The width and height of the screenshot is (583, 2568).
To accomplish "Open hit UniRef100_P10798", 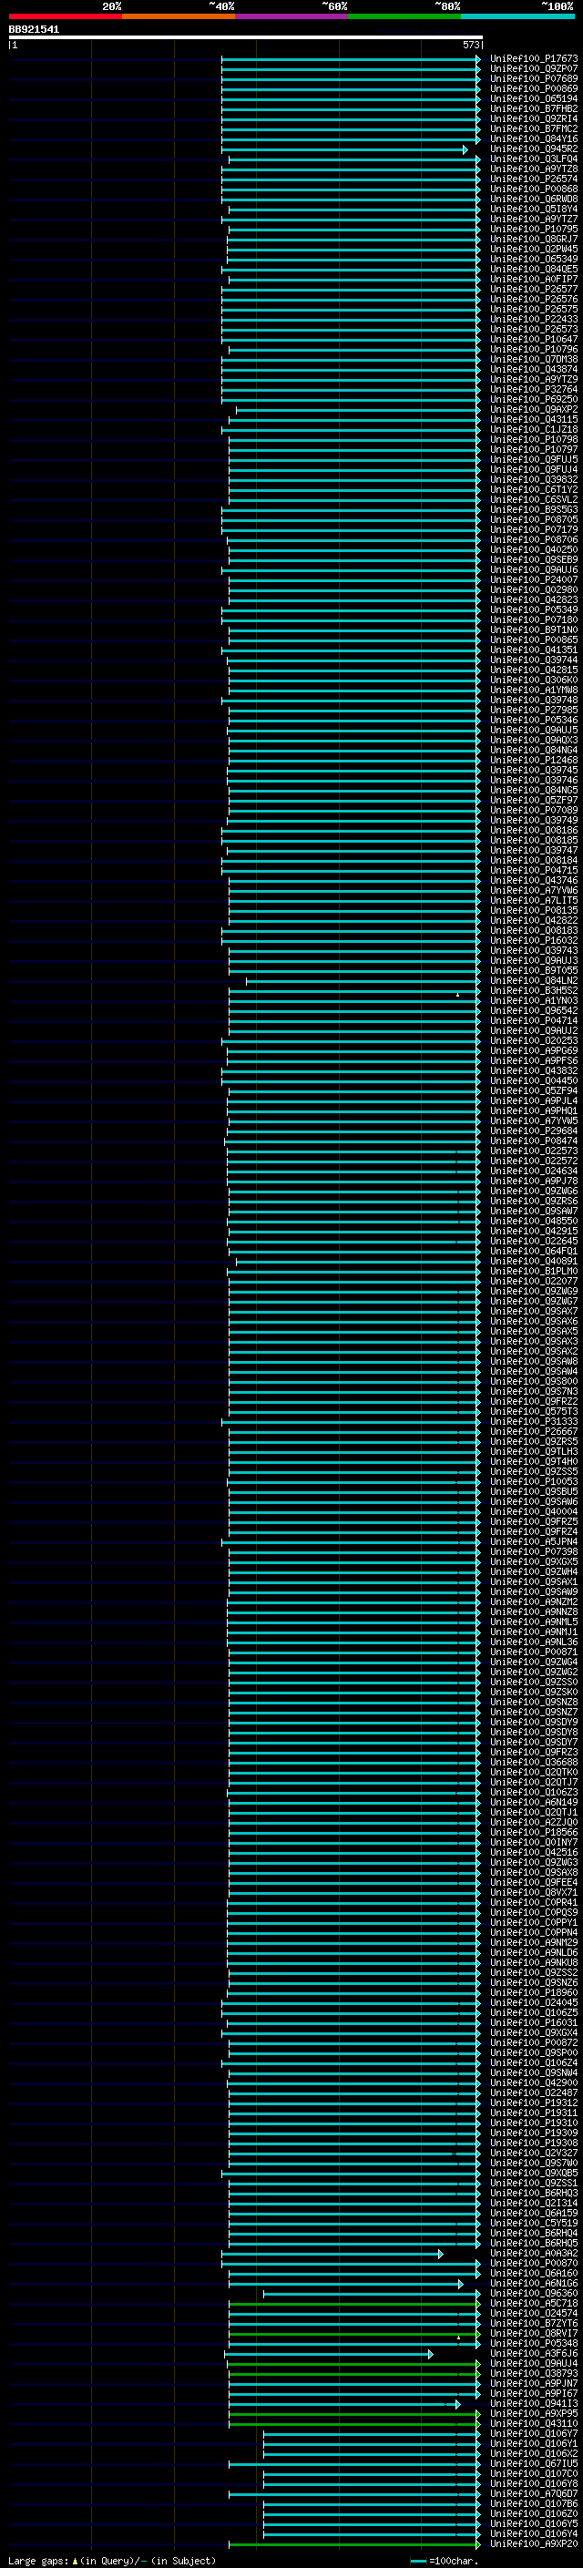I will [534, 440].
